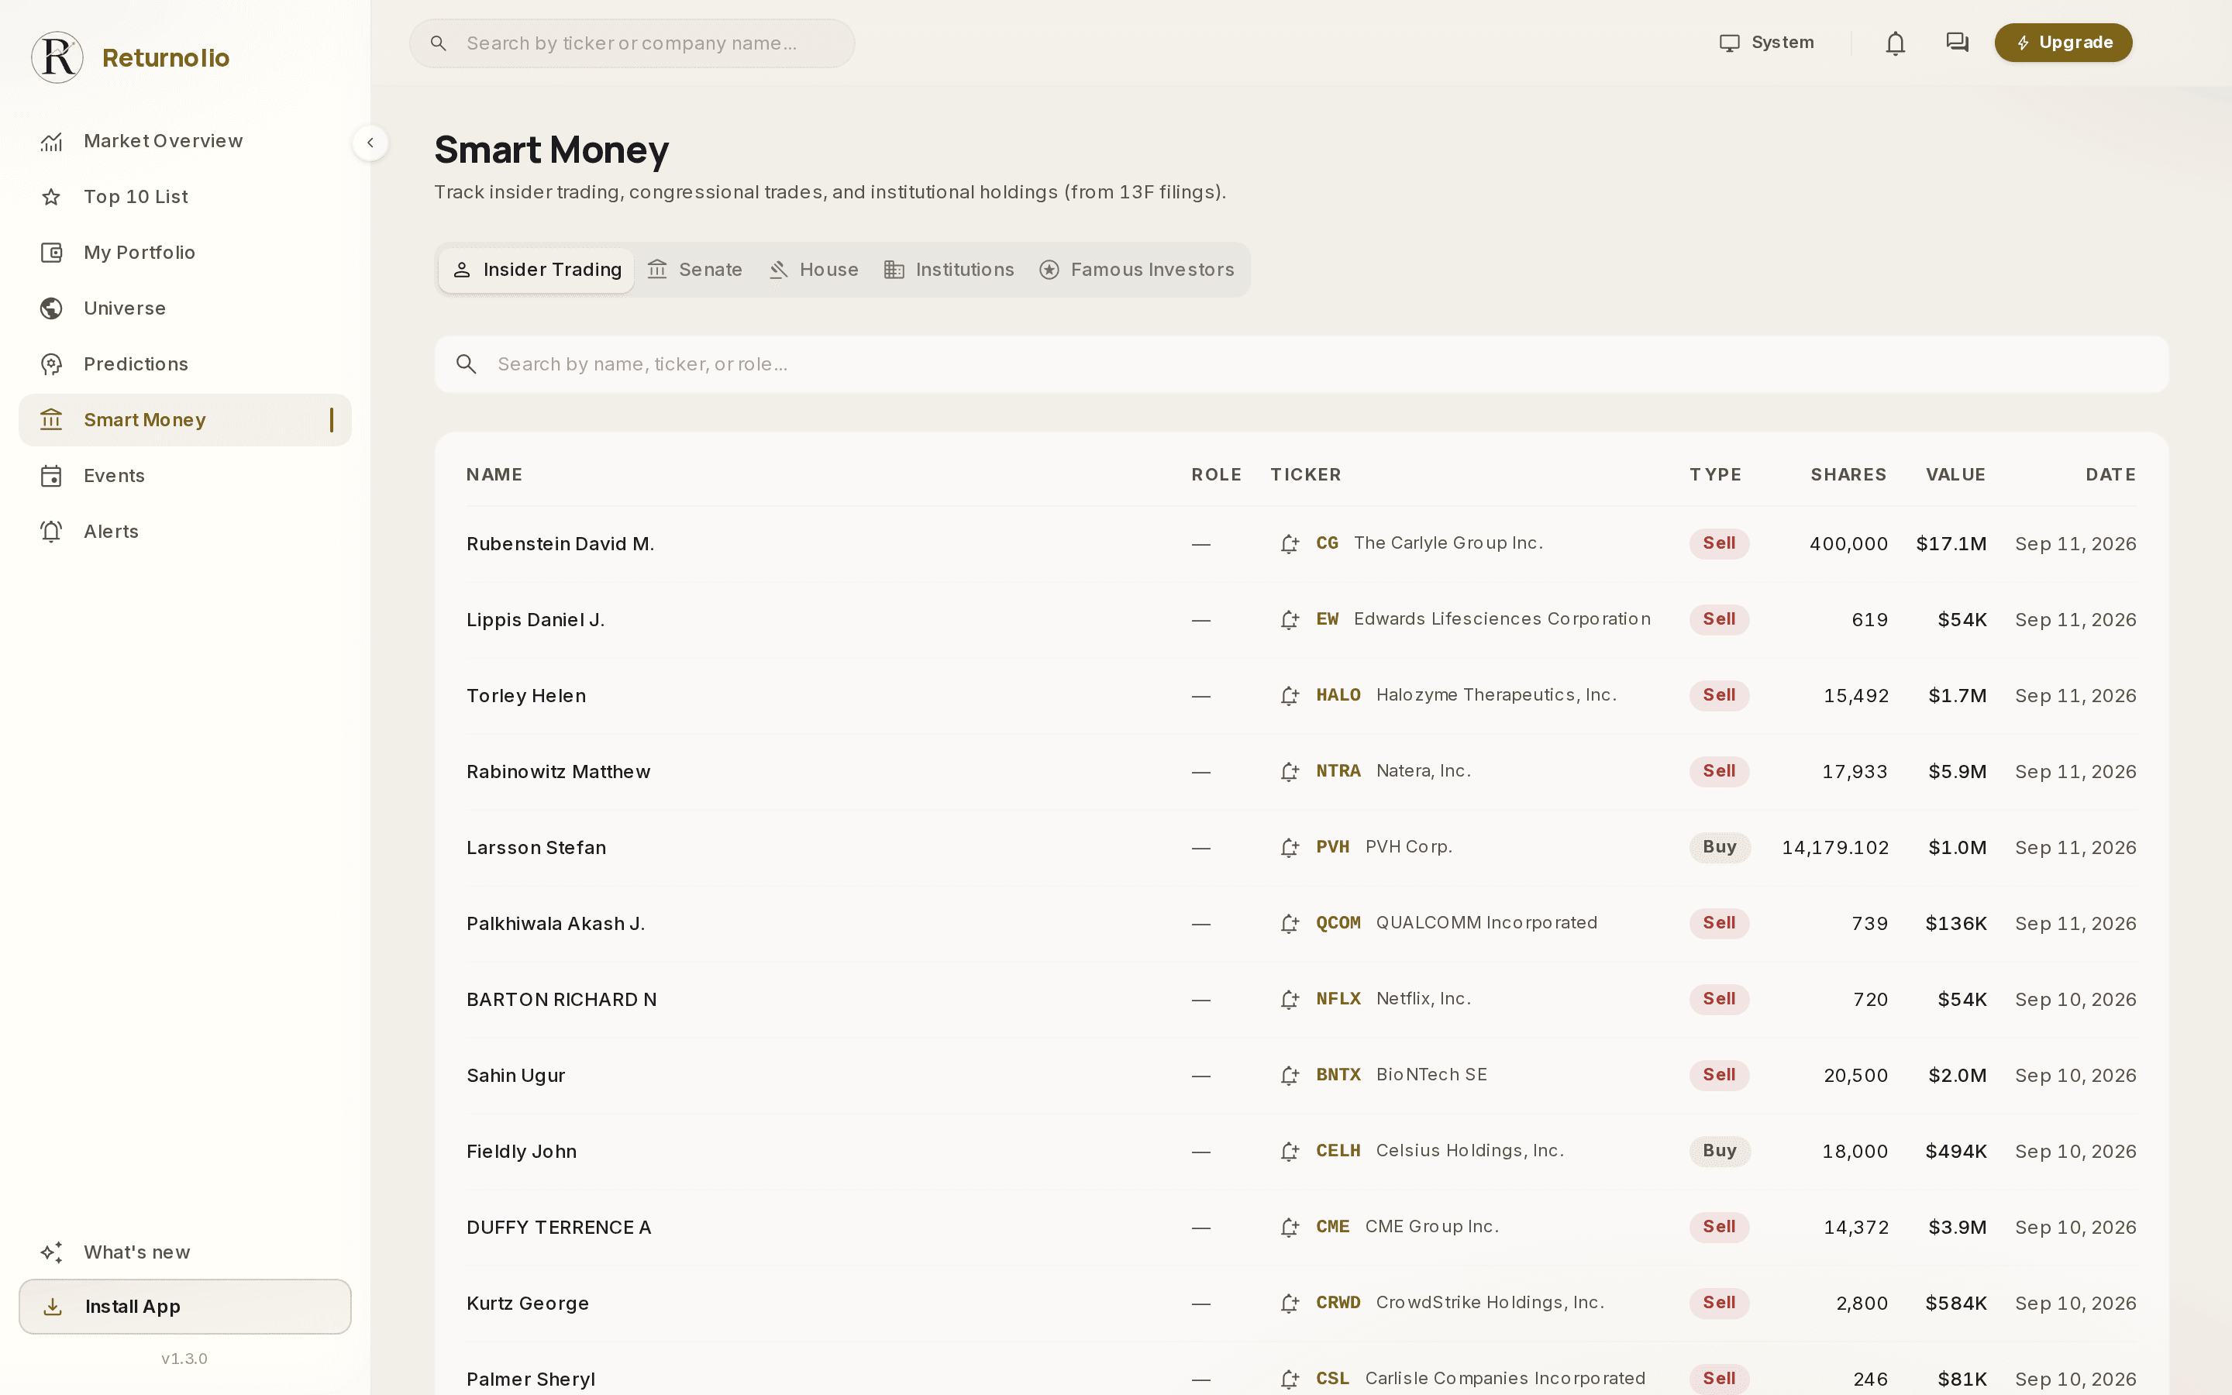This screenshot has height=1395, width=2232.
Task: Open Top 10 List in the sidebar
Action: (184, 197)
